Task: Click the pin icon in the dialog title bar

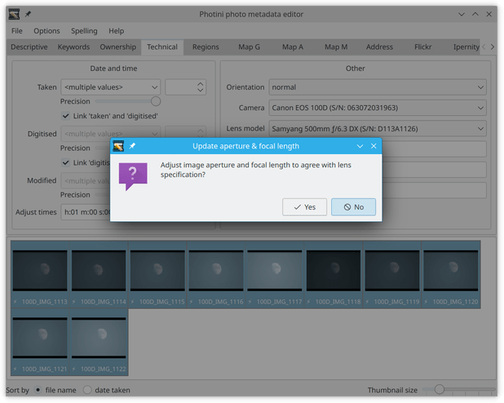Action: tap(132, 146)
